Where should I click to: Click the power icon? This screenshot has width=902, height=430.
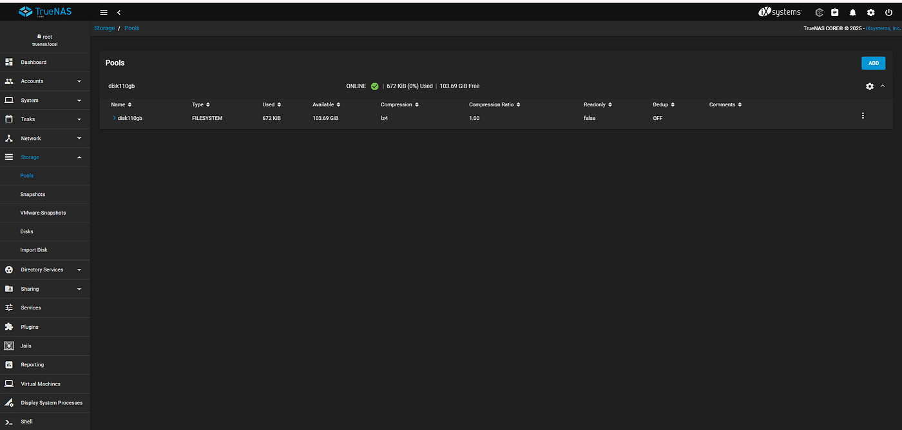[888, 12]
